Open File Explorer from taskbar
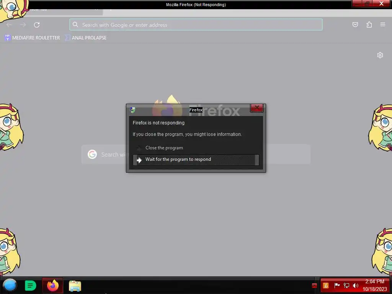 point(75,286)
